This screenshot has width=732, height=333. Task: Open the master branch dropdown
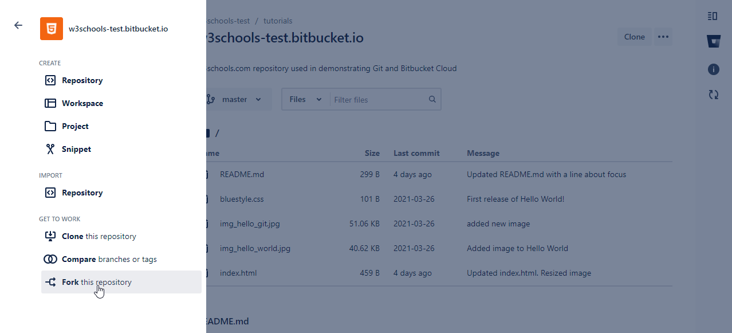click(x=234, y=99)
